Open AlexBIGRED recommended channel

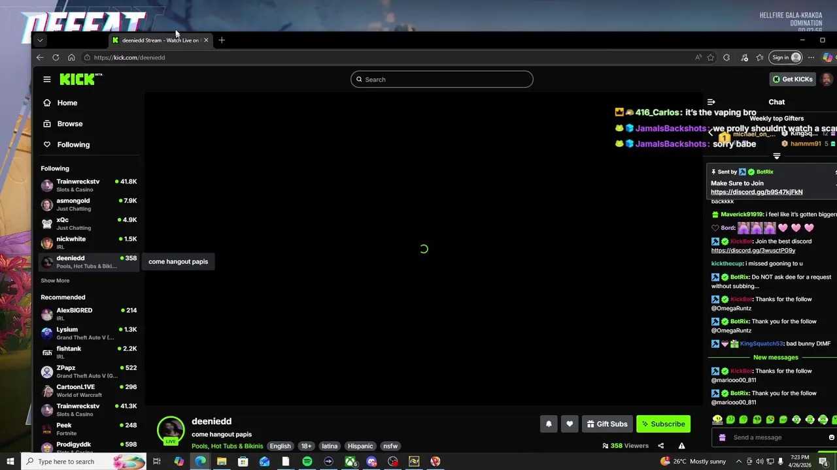[x=89, y=314]
